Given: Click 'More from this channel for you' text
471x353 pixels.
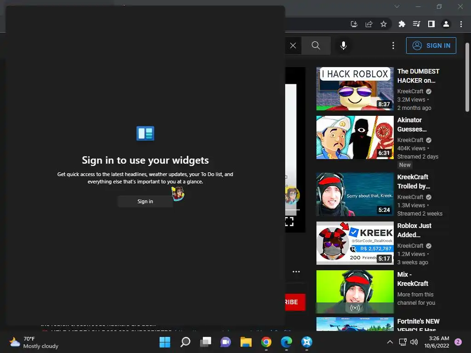Looking at the screenshot, I should click(x=416, y=299).
